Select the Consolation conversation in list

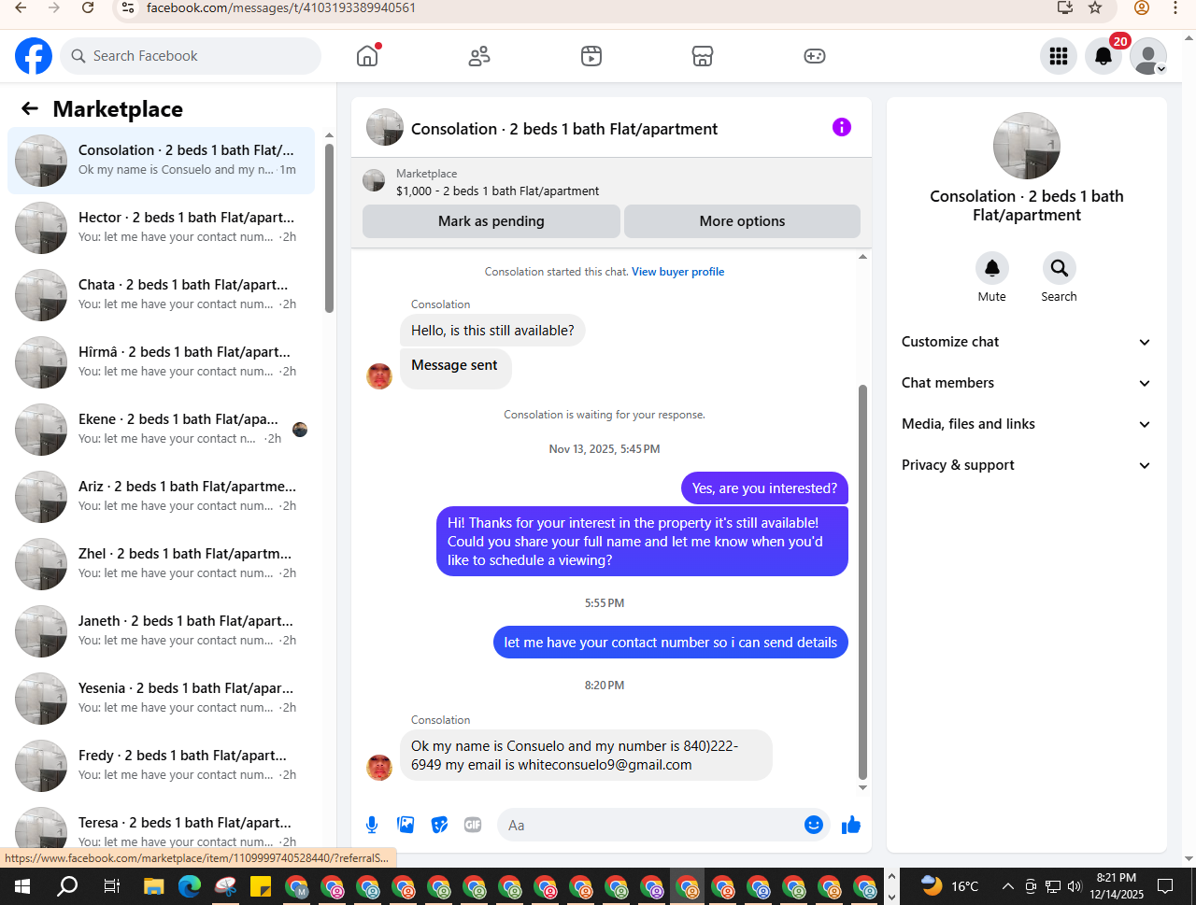[161, 160]
